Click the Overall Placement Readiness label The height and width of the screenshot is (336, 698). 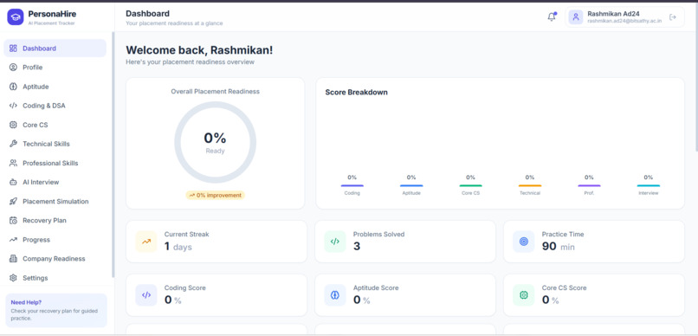pos(215,91)
